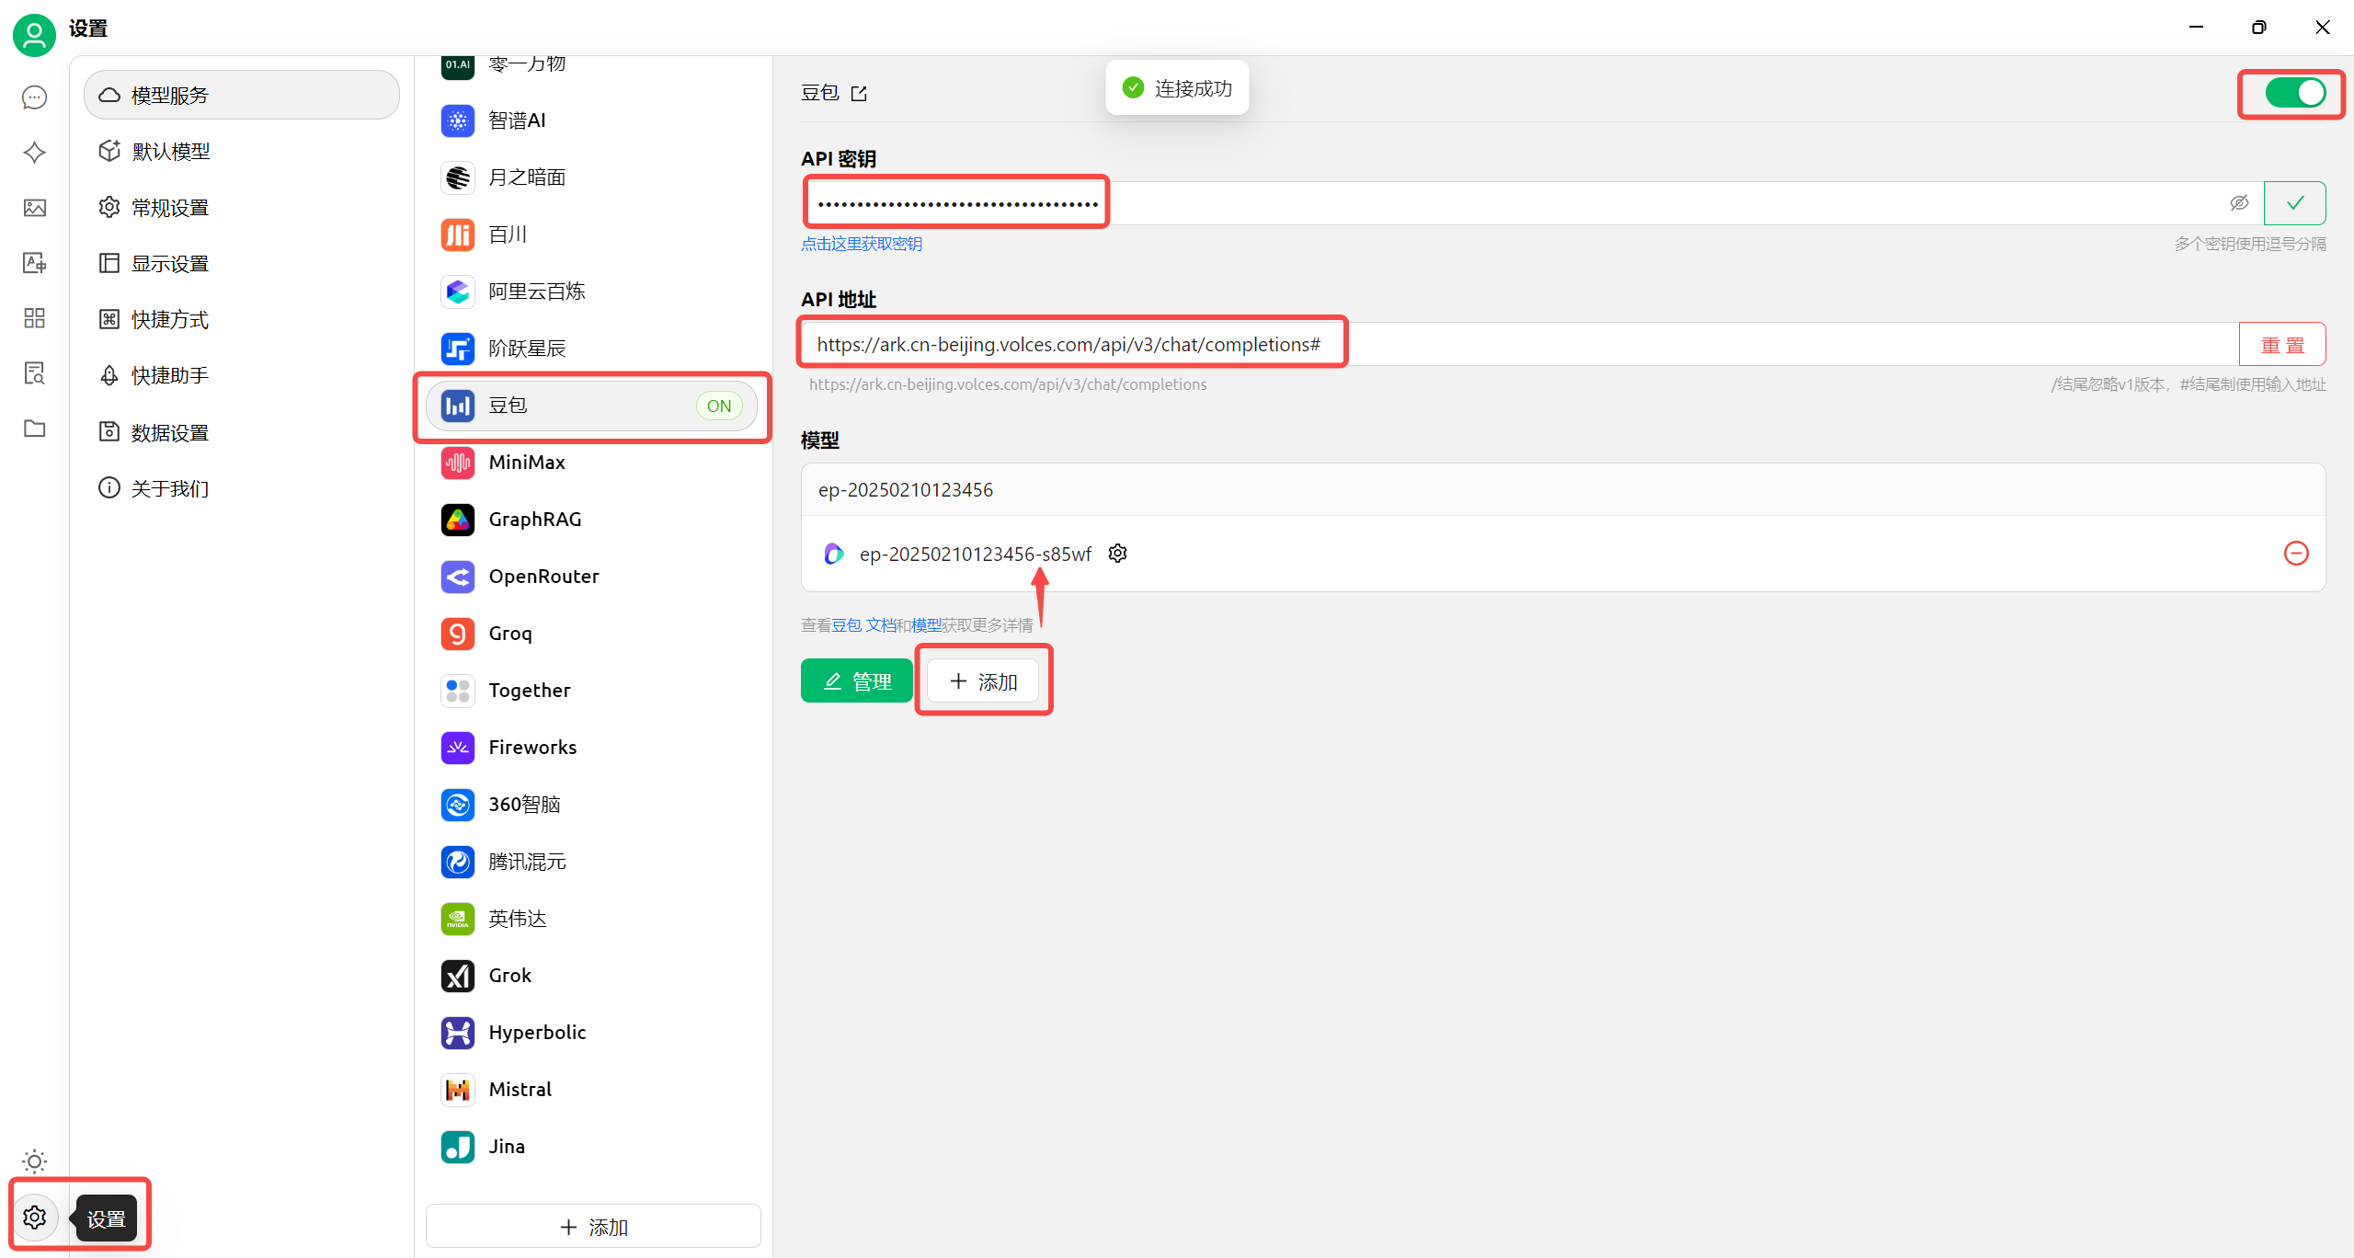
Task: Open the knowledge base sidebar icon
Action: 34,373
